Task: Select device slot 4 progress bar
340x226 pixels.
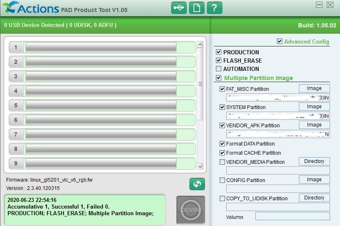Action: tap(101, 91)
